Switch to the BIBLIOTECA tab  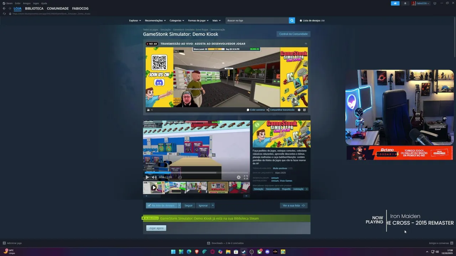tap(34, 9)
